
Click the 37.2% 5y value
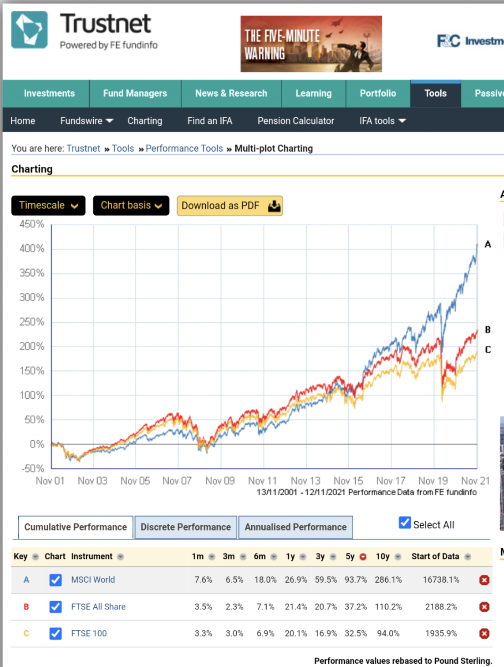(356, 607)
